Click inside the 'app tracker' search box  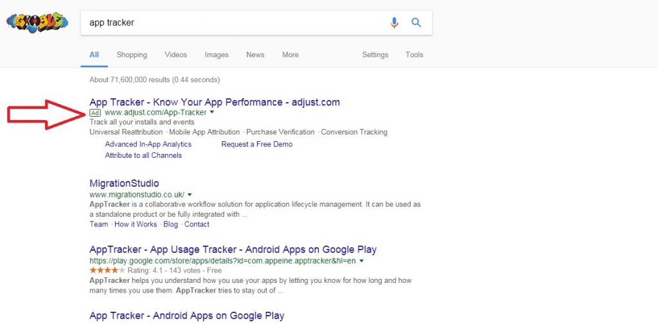[231, 22]
